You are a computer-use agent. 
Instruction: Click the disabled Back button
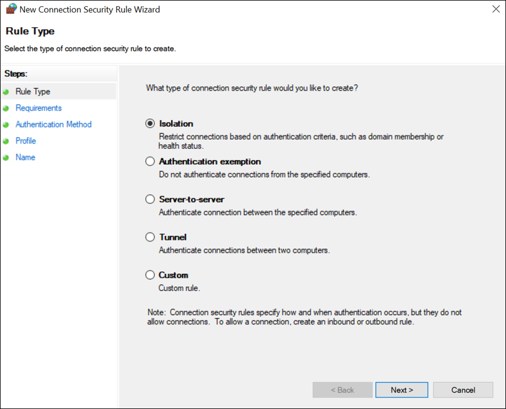(343, 390)
